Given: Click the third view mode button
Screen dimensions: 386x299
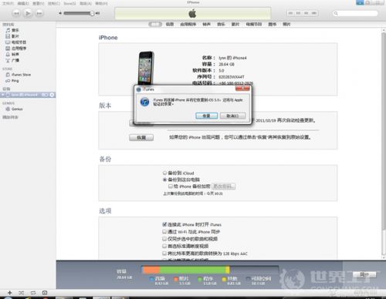Looking at the screenshot, I should [306, 13].
